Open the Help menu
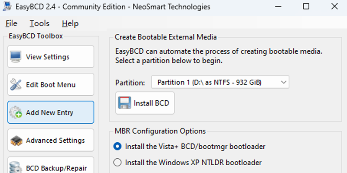The width and height of the screenshot is (347, 173). click(x=70, y=23)
